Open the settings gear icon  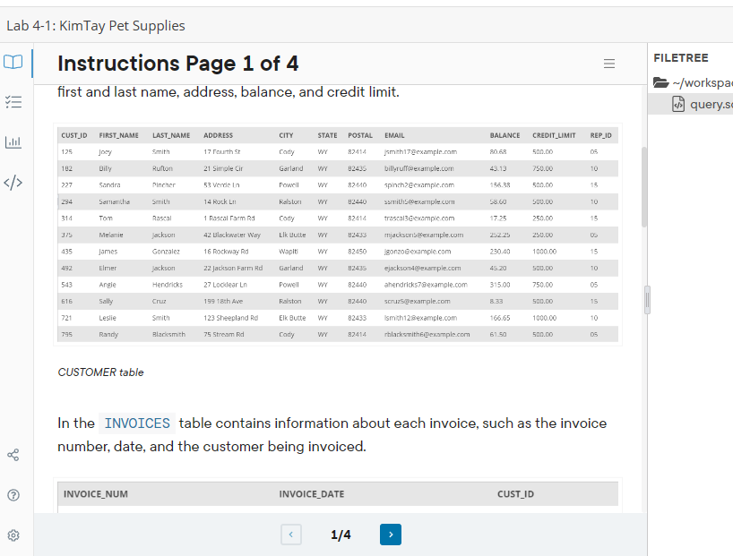point(13,535)
